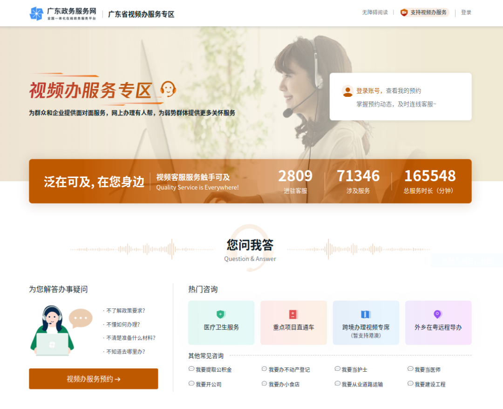Screen dimensions: 503x409
Task: Click 登录 in the top navigation
Action: point(466,13)
